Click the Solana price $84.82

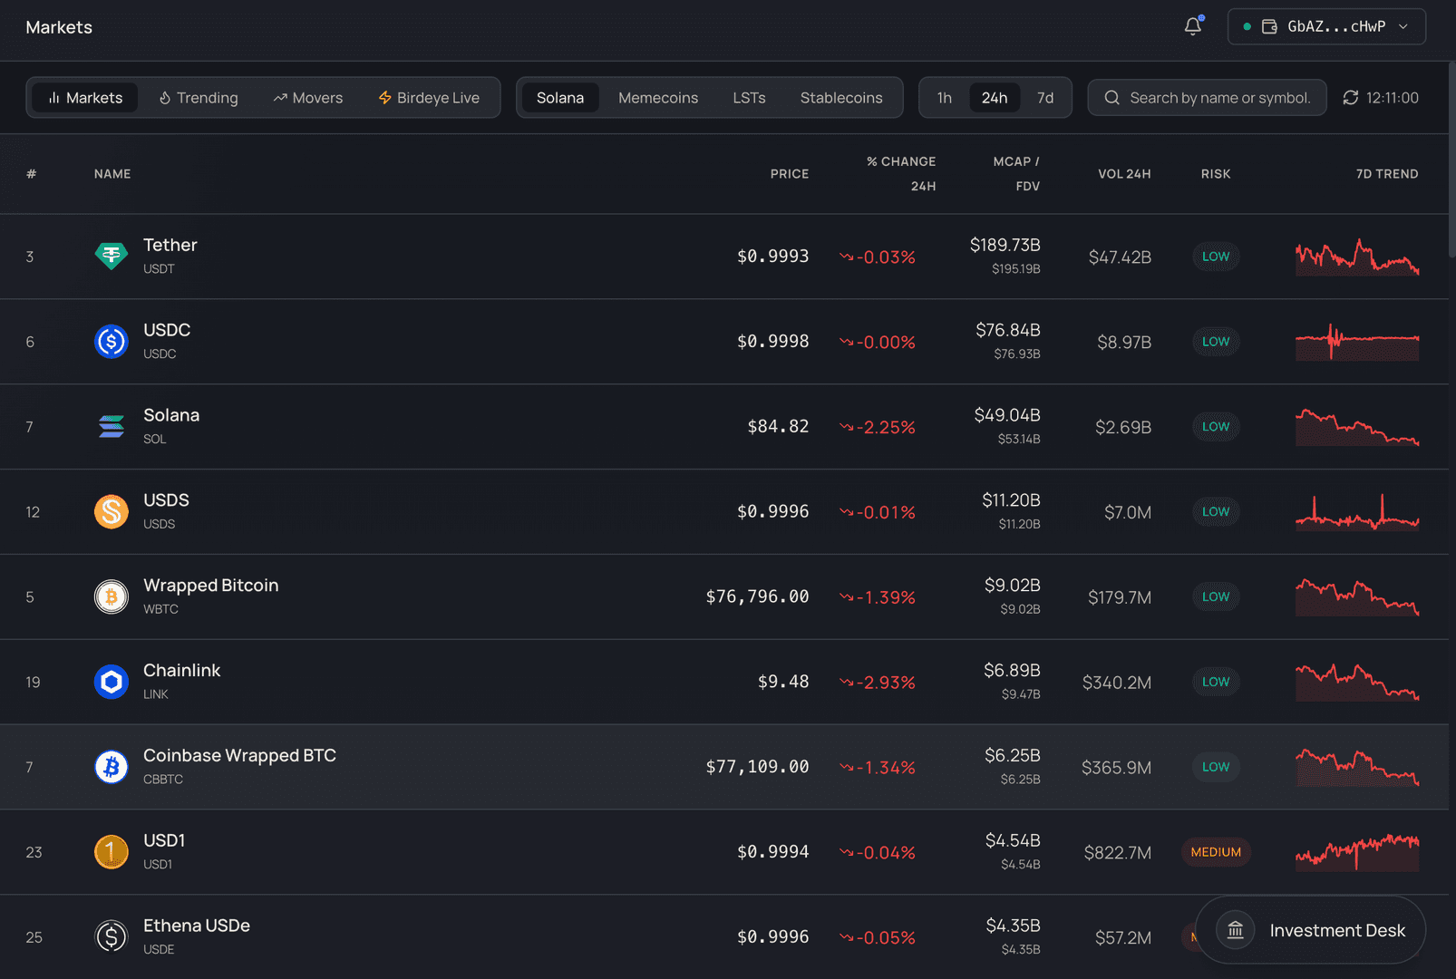coord(778,427)
